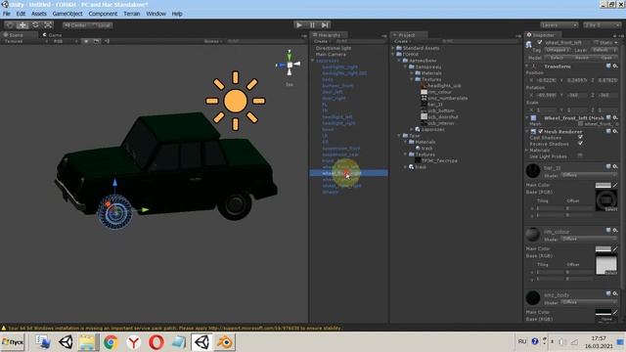This screenshot has width=626, height=352.
Task: Click the model Select button
Action: tap(557, 58)
